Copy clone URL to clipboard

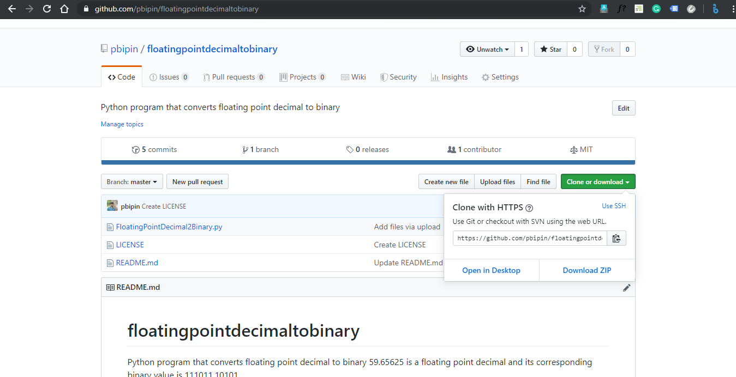pyautogui.click(x=617, y=238)
